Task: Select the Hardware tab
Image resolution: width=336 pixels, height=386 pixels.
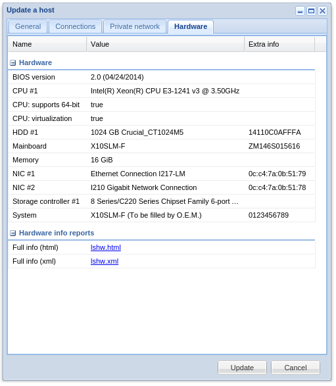Action: point(191,26)
